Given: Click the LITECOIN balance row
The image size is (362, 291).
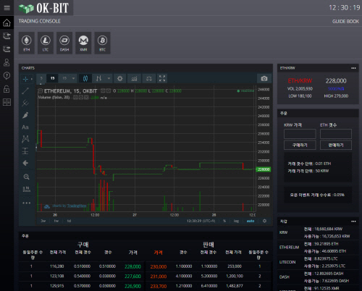Looking at the screenshot, I should [x=318, y=262].
